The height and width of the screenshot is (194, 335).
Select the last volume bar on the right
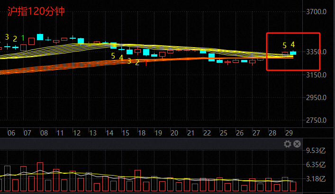tap(293, 186)
